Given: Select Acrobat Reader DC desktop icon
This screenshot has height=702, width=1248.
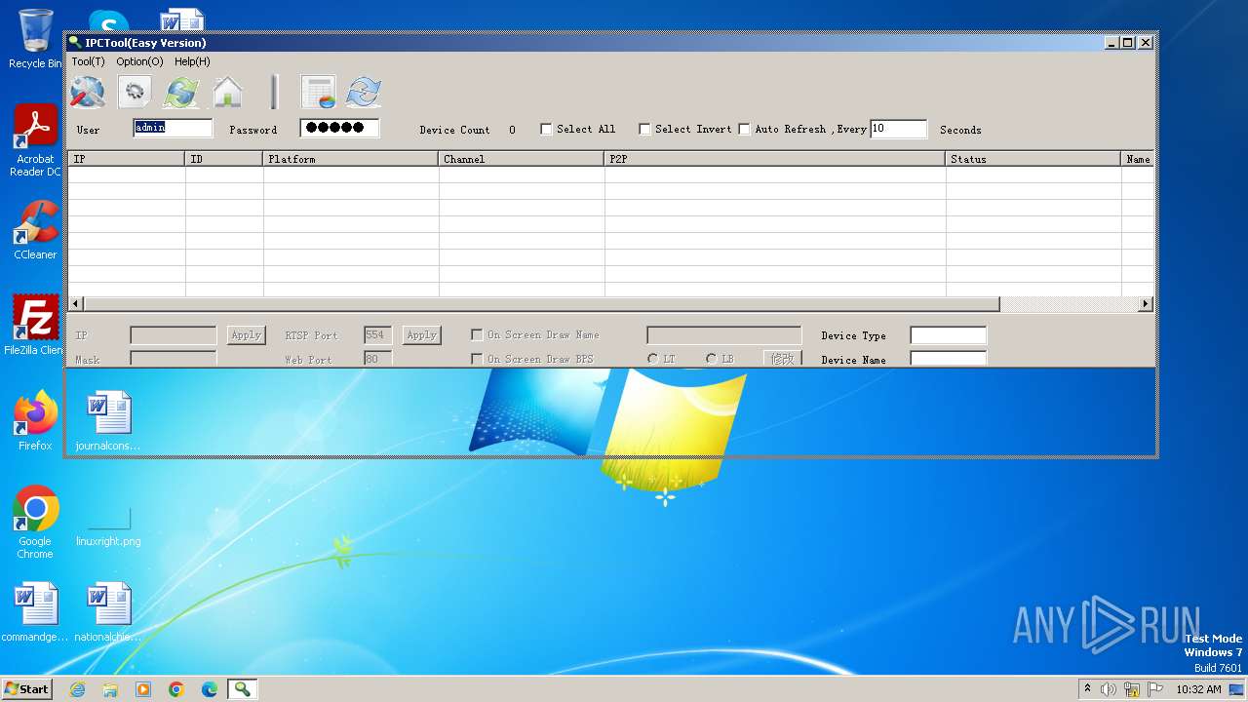Looking at the screenshot, I should point(35,140).
